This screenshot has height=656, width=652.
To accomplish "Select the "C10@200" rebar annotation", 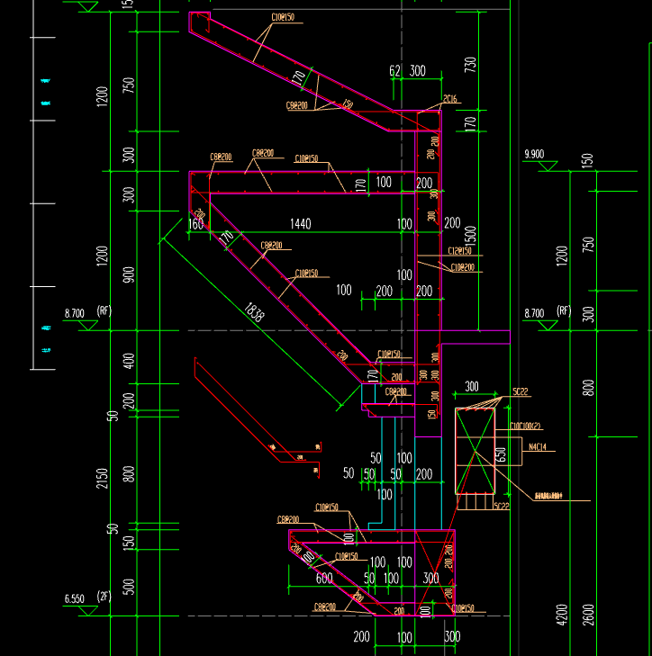I will pyautogui.click(x=462, y=267).
